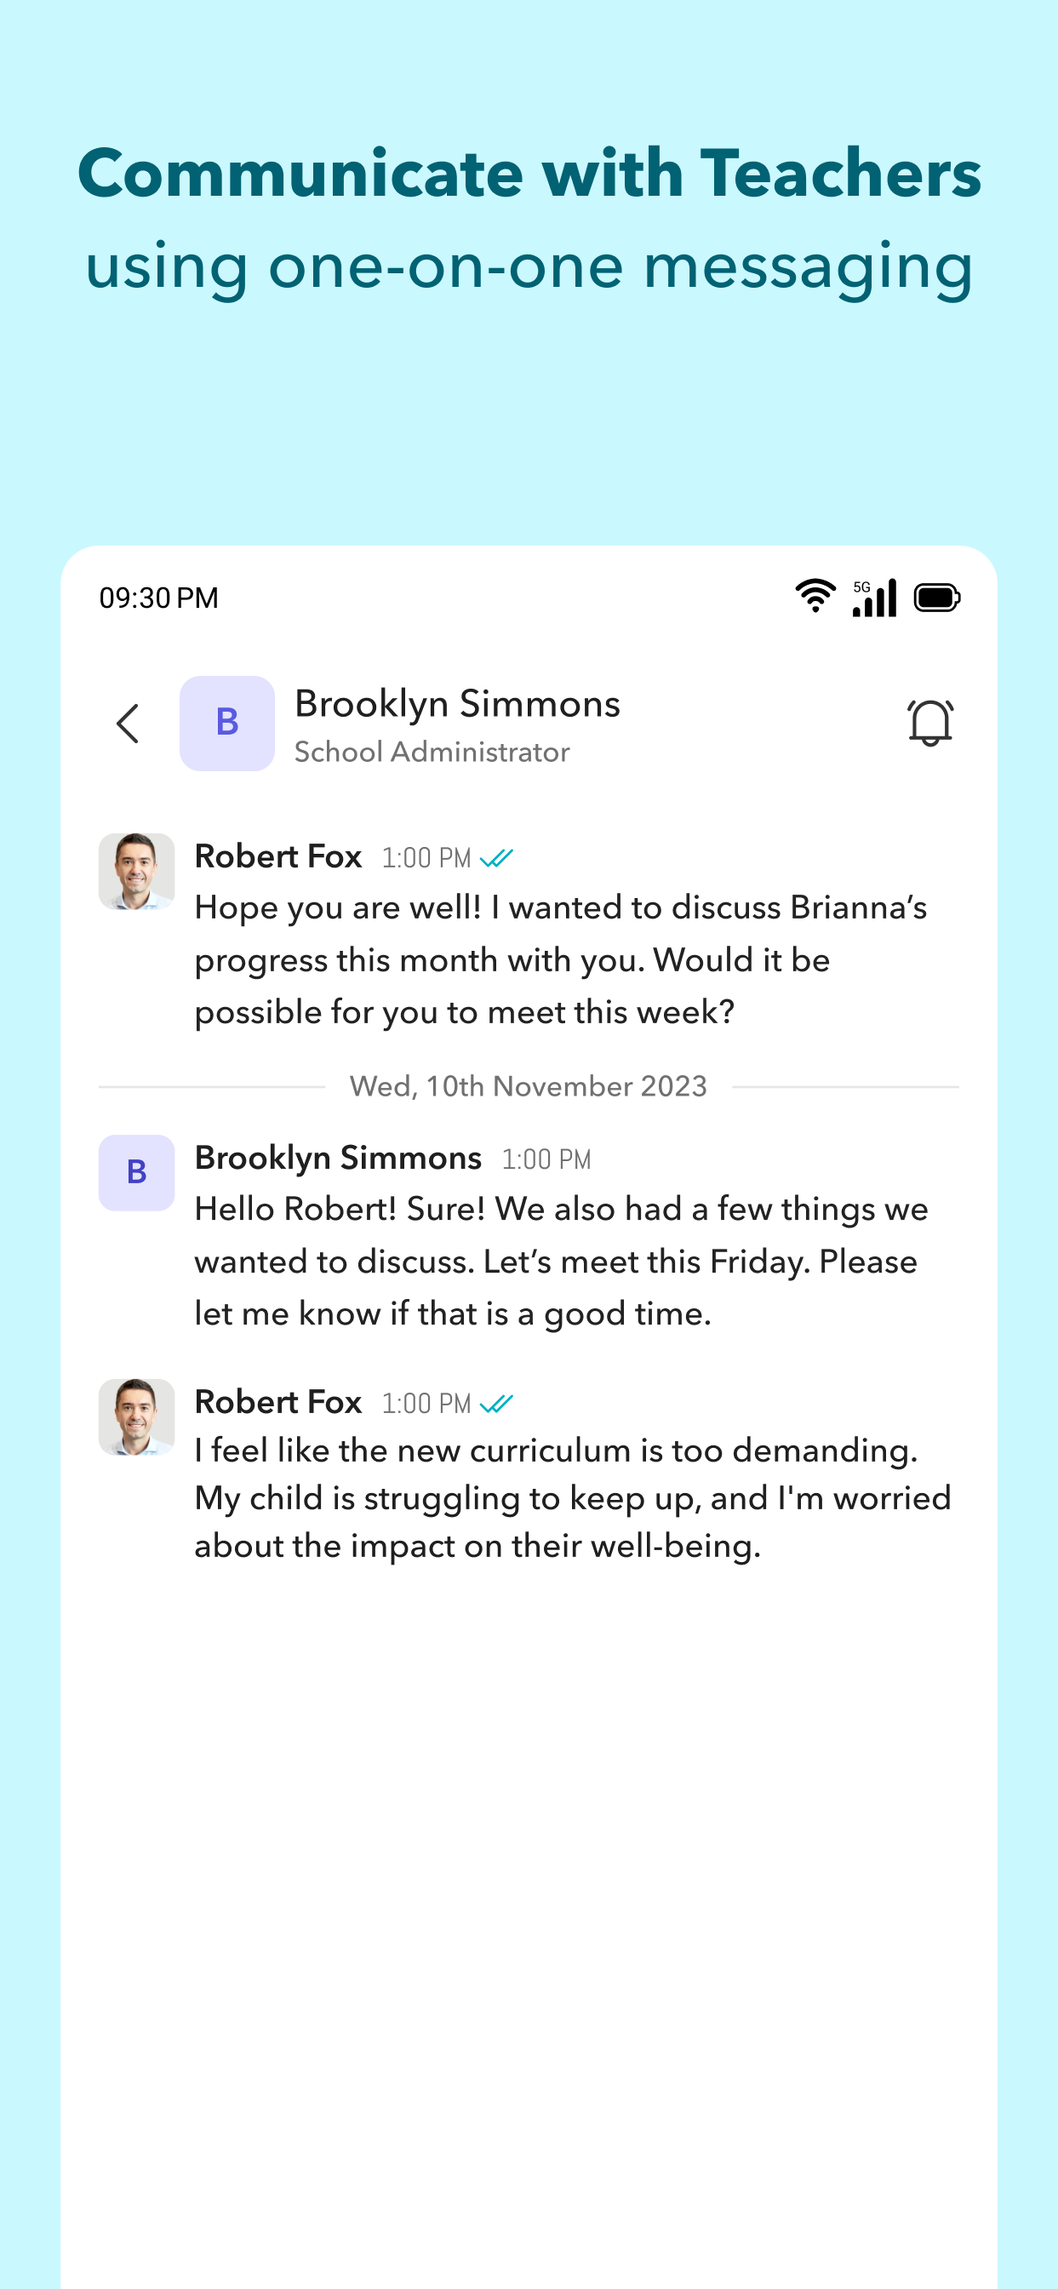The width and height of the screenshot is (1058, 2289).
Task: Tap the School Administrator subtitle
Action: pyautogui.click(x=432, y=753)
